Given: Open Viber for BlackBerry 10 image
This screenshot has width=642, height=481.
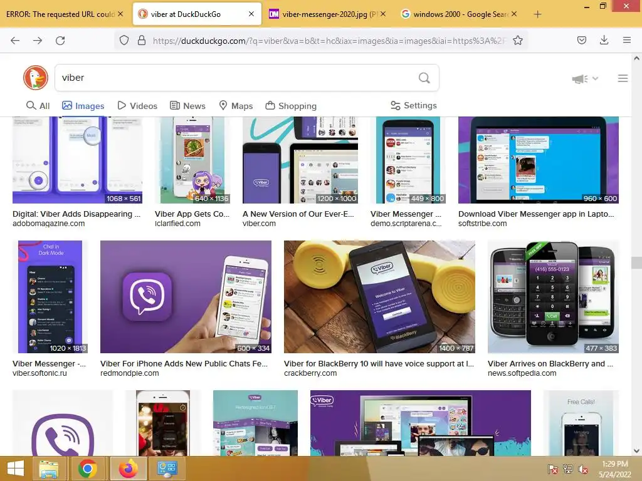Looking at the screenshot, I should [x=379, y=296].
